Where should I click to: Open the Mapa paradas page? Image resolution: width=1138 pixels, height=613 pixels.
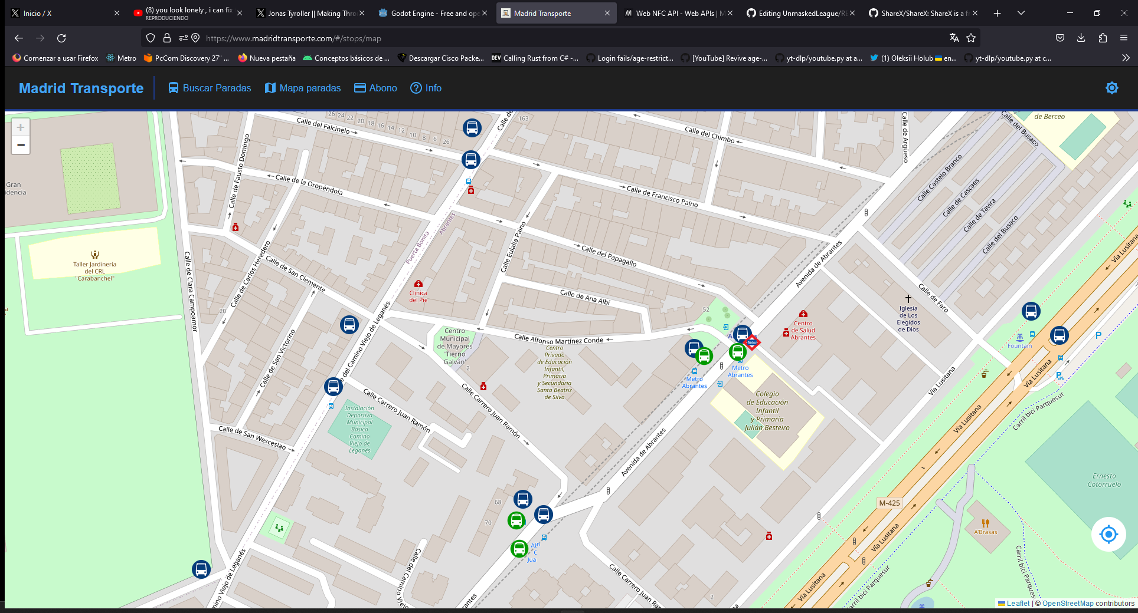tap(303, 88)
